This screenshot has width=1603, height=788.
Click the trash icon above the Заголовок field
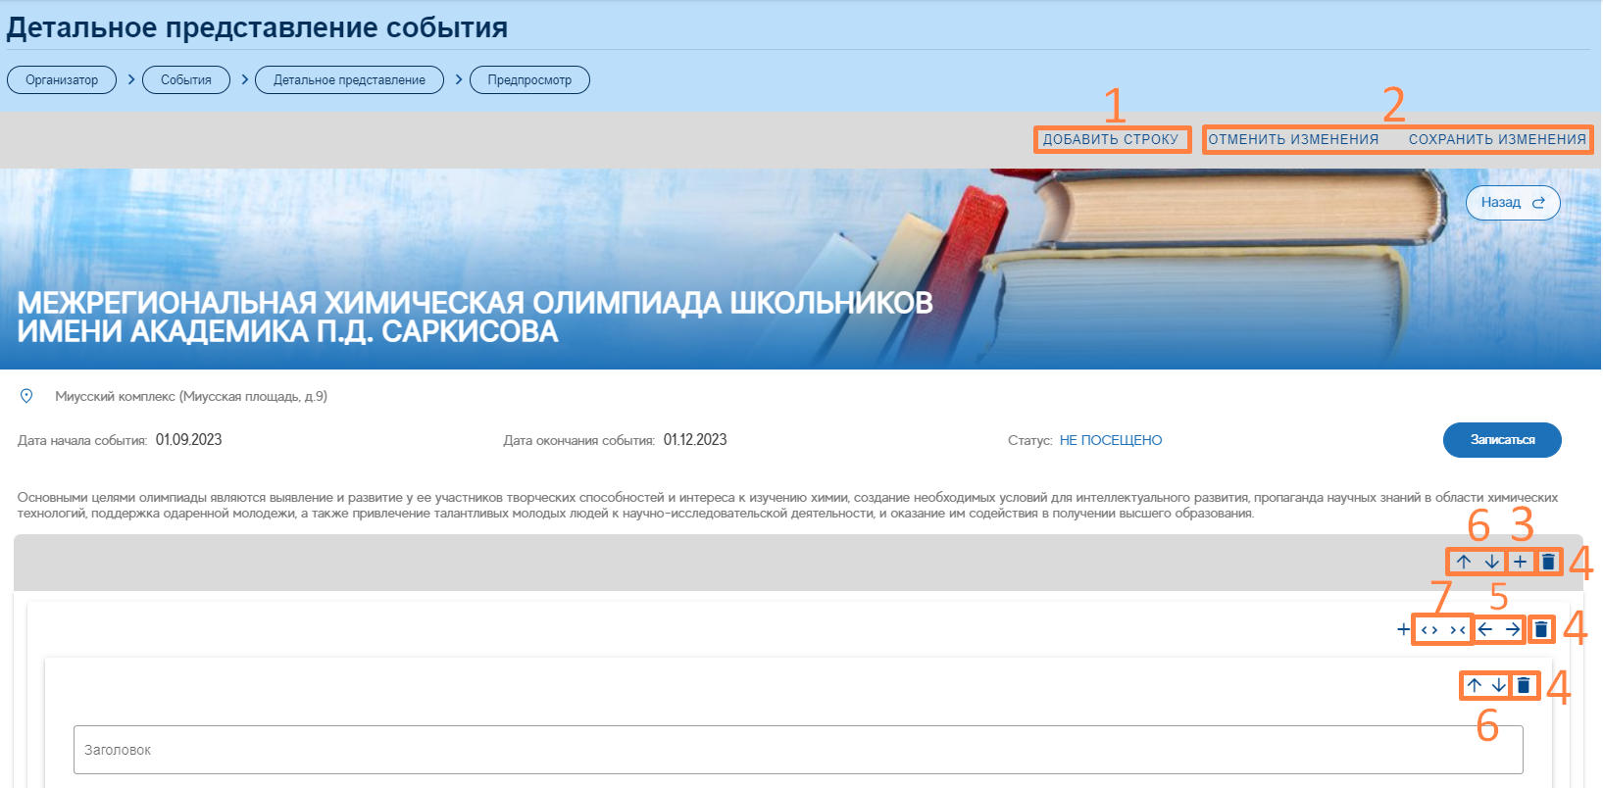(x=1524, y=685)
